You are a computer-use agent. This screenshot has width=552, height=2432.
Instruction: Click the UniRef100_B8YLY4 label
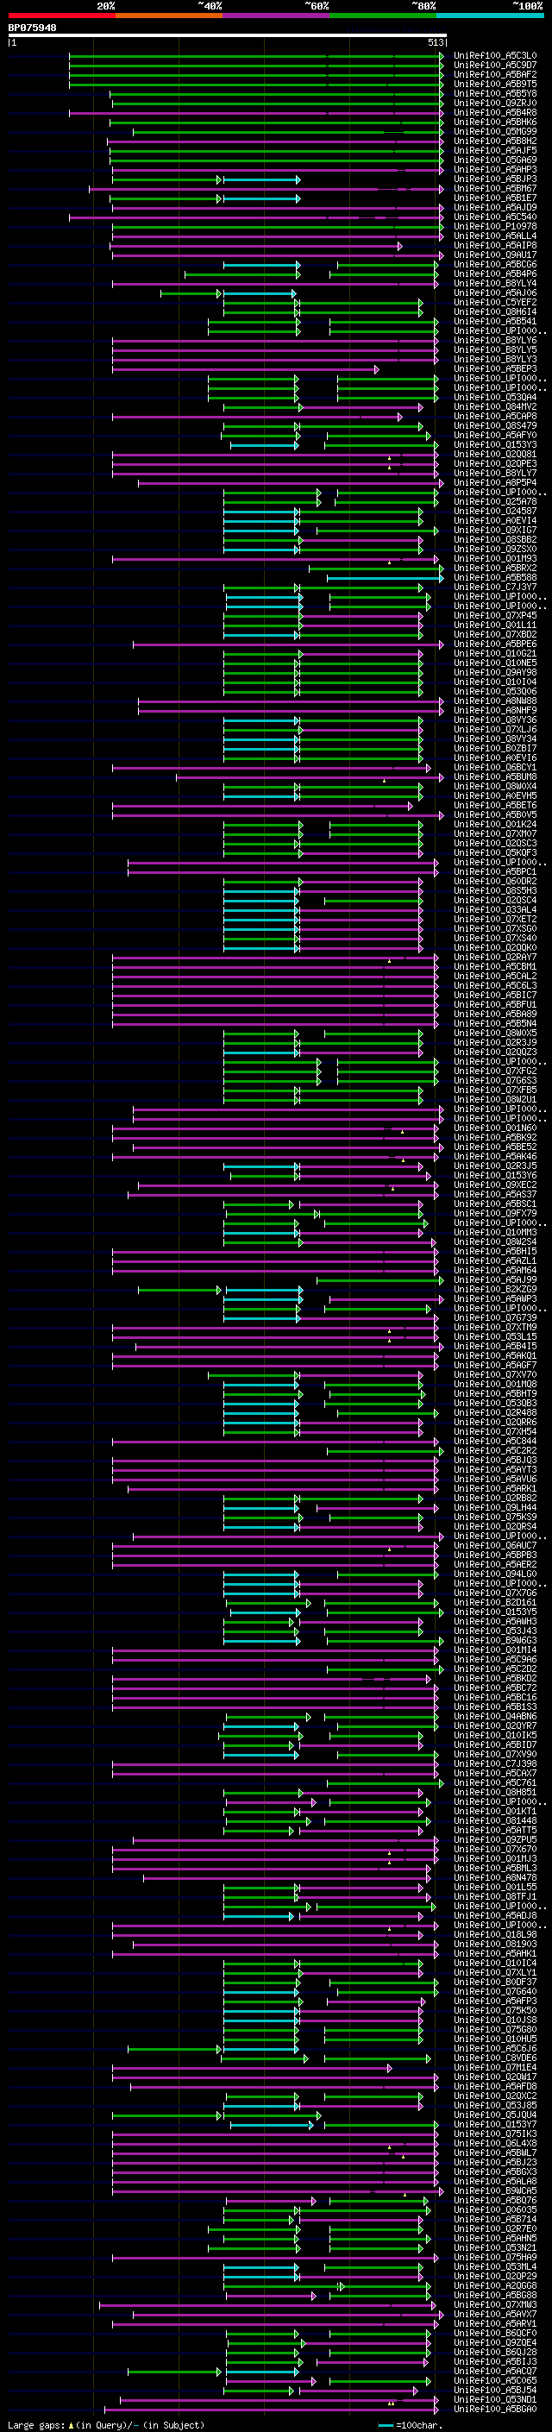495,283
